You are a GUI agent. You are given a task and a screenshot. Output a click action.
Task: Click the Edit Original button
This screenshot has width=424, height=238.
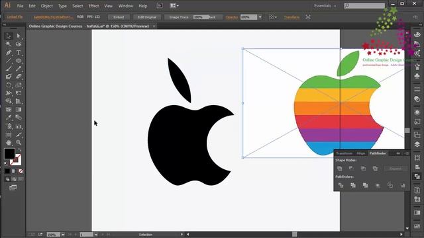[x=147, y=17]
